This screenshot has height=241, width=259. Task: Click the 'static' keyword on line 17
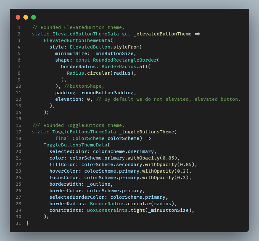click(x=41, y=132)
